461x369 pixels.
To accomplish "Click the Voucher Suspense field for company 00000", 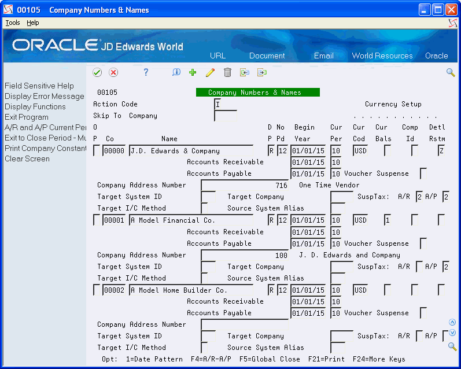I will point(423,174).
